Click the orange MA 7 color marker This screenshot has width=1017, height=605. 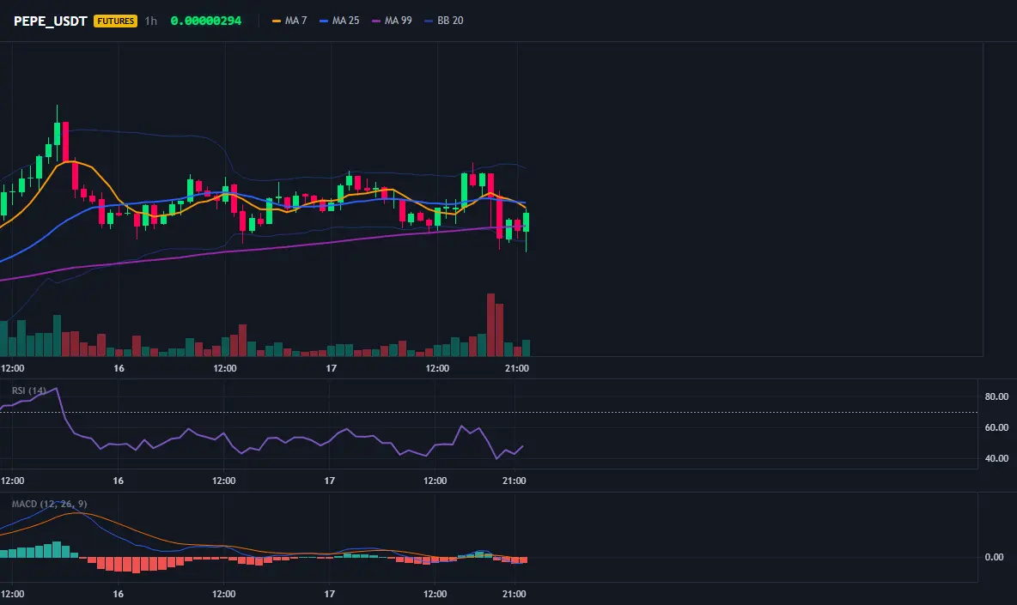coord(277,21)
